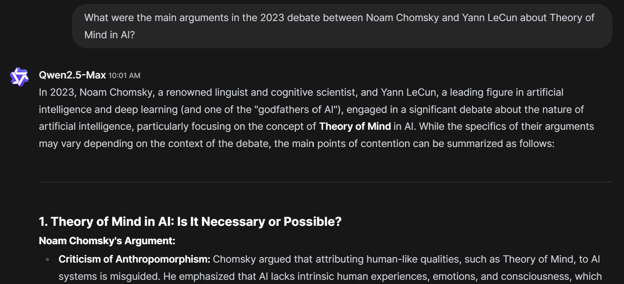Click "Is It Necessary or Possible?" heading text
The height and width of the screenshot is (284, 624).
[259, 222]
